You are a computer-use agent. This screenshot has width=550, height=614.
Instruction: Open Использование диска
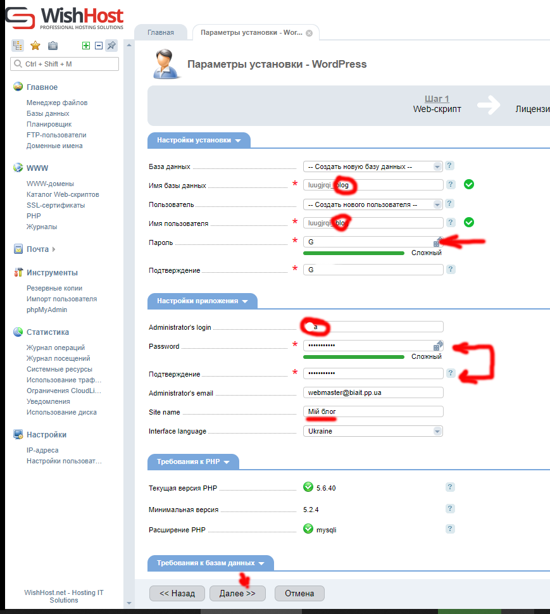61,412
